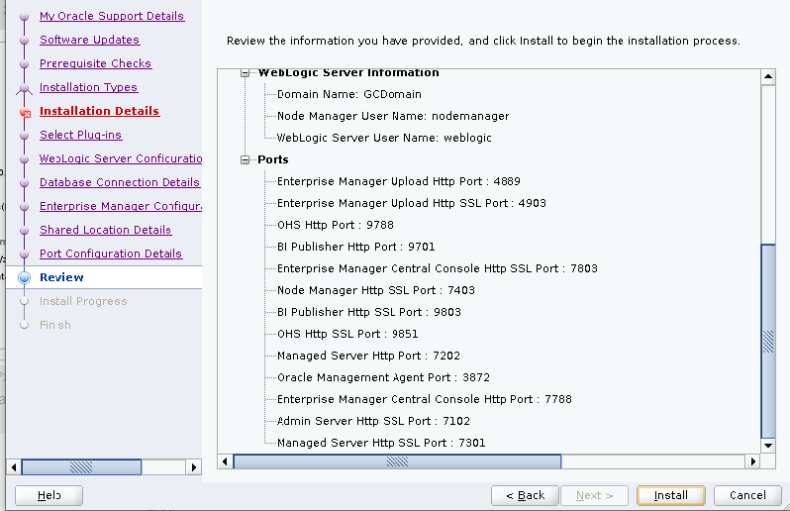This screenshot has height=511, width=790.
Task: Select 'BI Publisher Http Port : 9701' row
Action: [x=355, y=247]
